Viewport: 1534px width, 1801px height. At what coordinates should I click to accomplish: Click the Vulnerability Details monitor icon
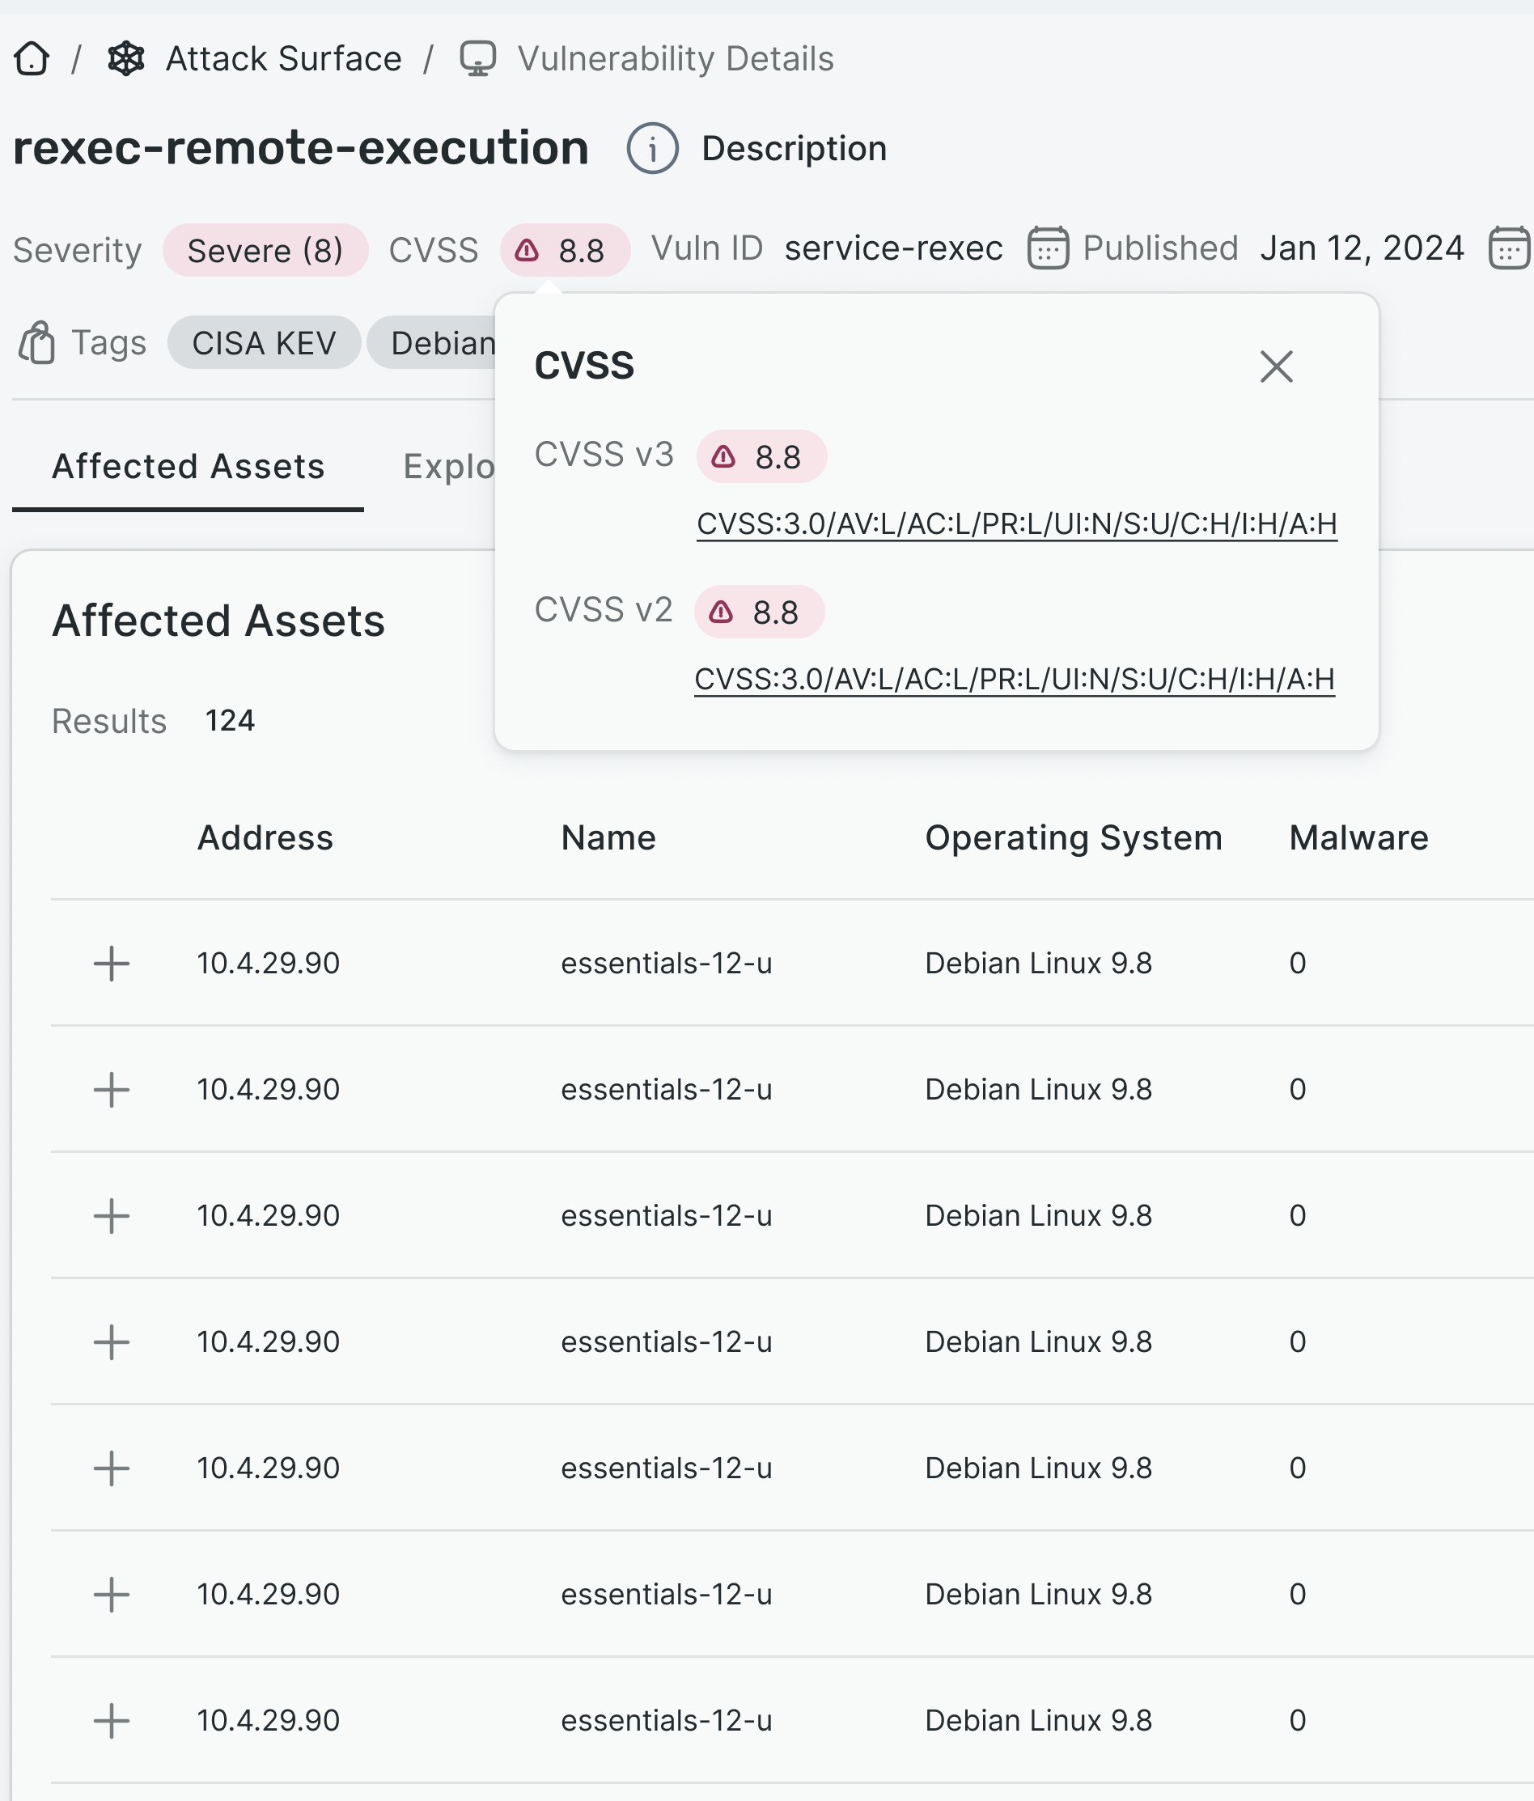477,59
